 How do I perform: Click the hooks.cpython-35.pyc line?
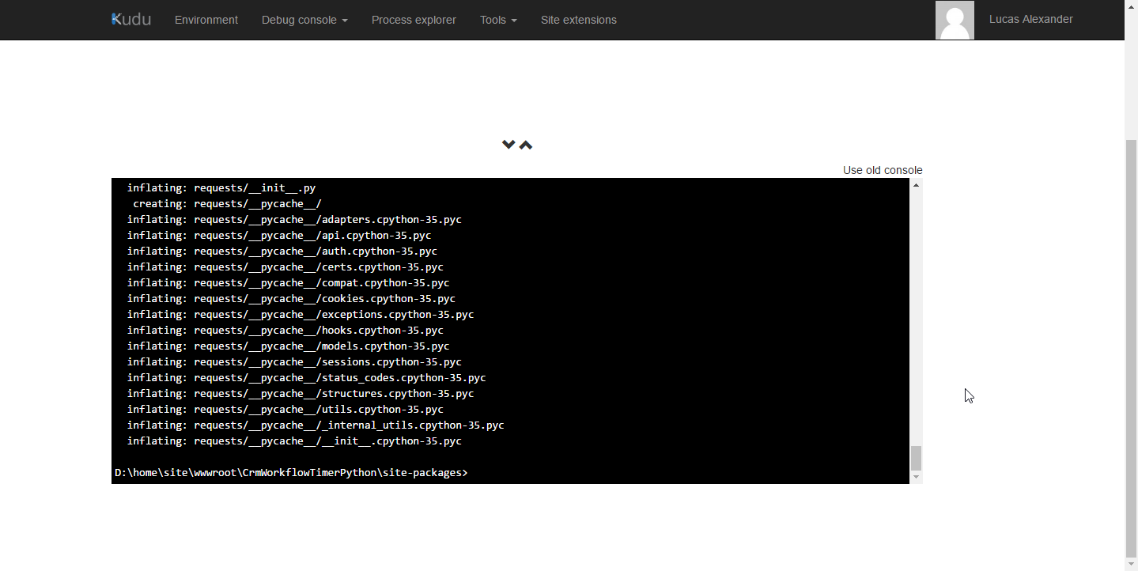click(285, 331)
